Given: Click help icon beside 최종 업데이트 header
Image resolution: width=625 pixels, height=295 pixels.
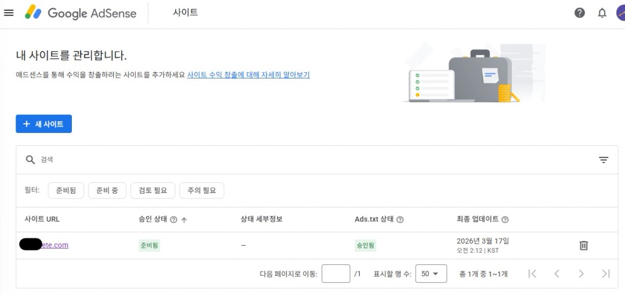Looking at the screenshot, I should [505, 219].
